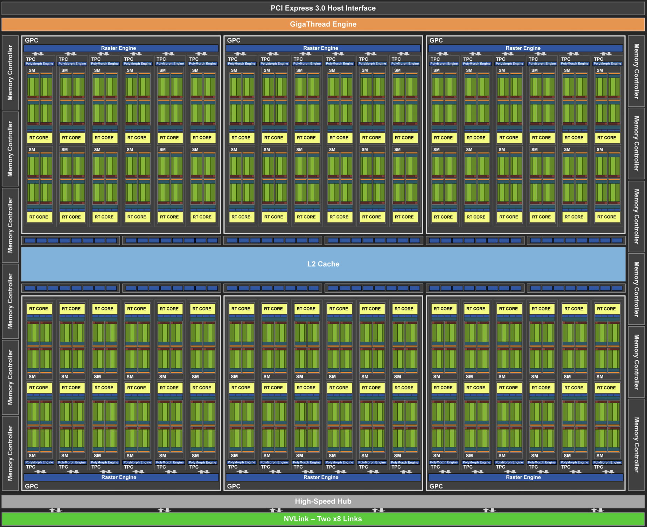Click the PCI Express 3.0 Host Interface
Screen dimensions: 647x527
pos(323,8)
